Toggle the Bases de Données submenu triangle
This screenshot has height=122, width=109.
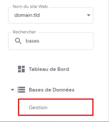click(x=12, y=90)
